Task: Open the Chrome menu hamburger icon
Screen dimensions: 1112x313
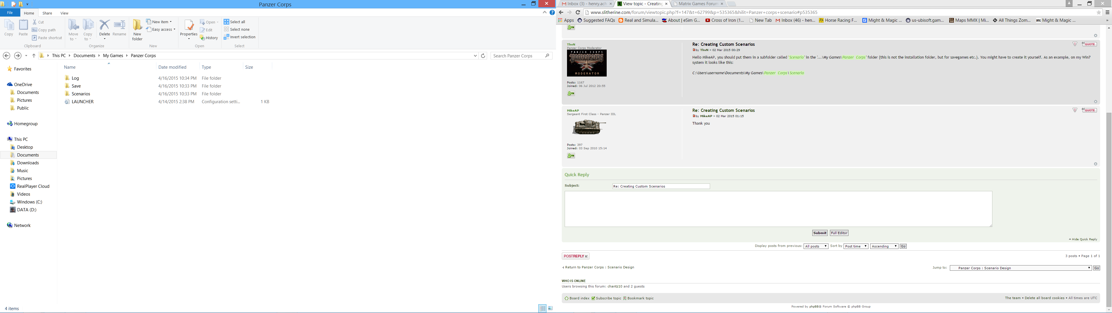Action: [1107, 12]
